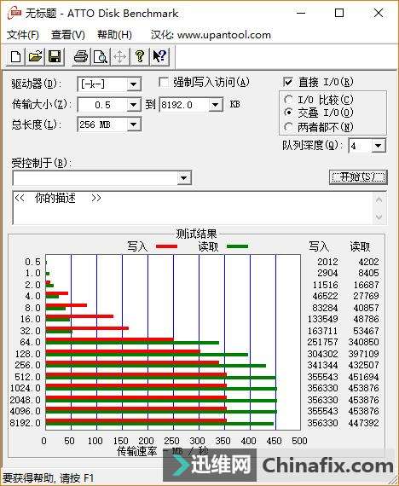Open Print Preview with the magnifier page icon
This screenshot has width=399, height=486.
point(100,57)
